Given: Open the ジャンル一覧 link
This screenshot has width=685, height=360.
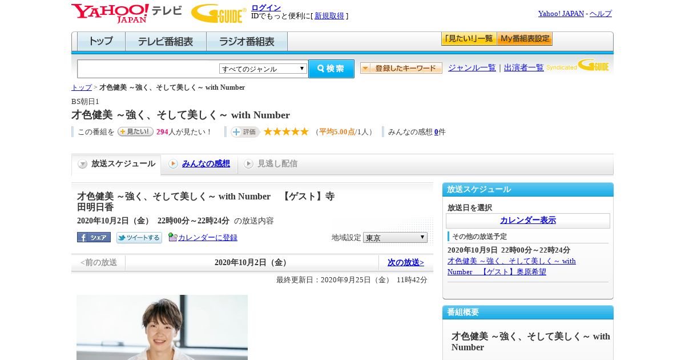Looking at the screenshot, I should (472, 68).
